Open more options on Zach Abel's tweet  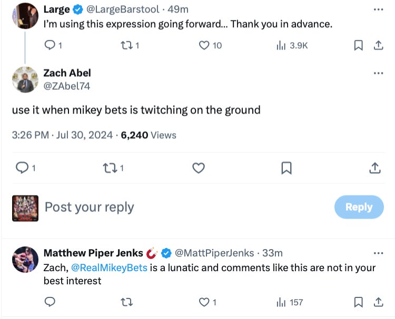pyautogui.click(x=378, y=73)
